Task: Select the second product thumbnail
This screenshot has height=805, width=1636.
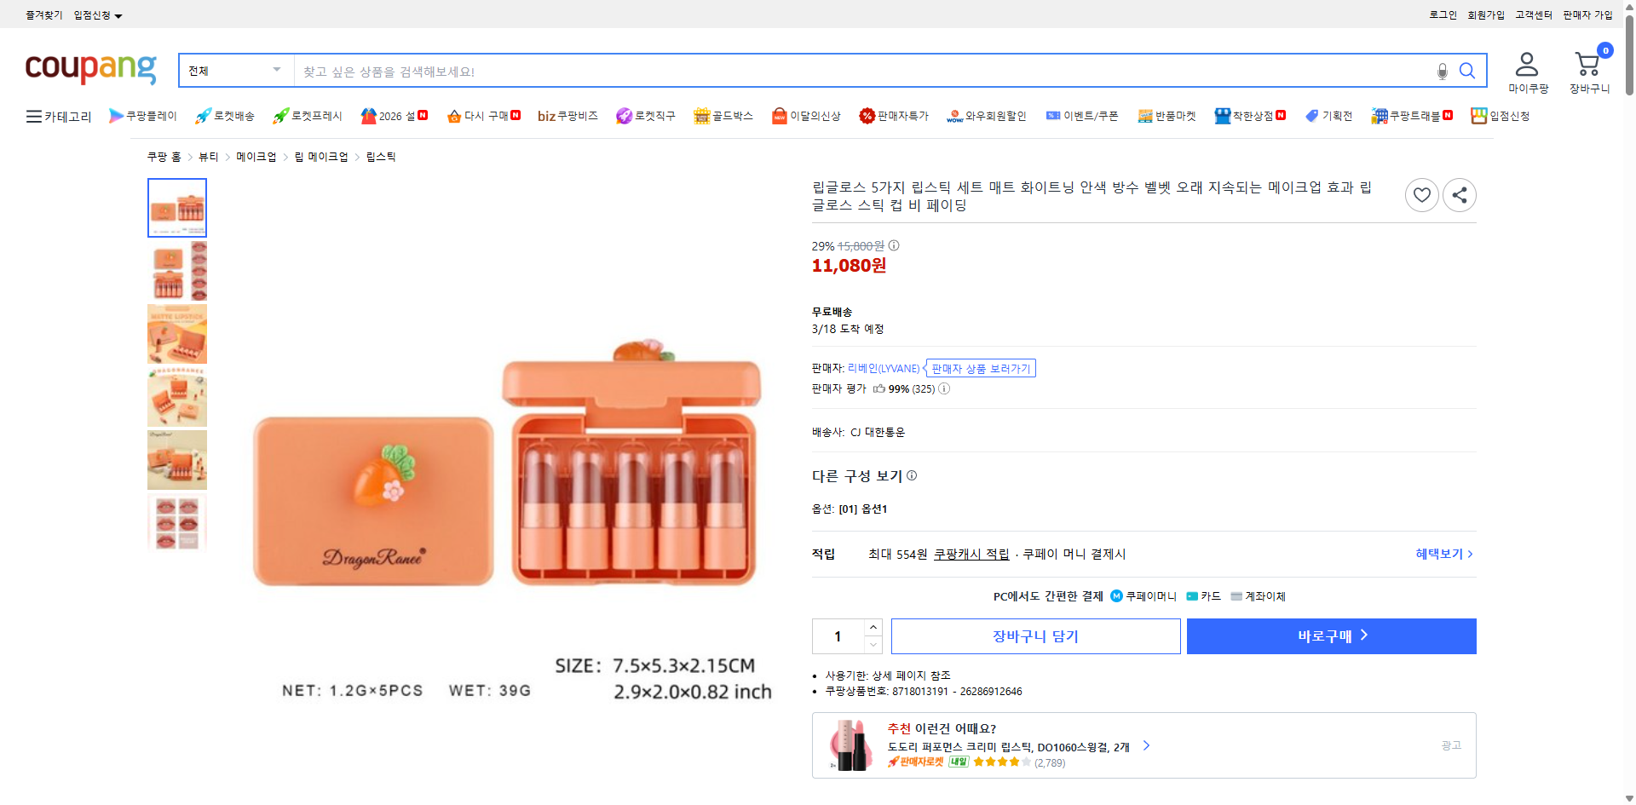Action: pos(176,270)
